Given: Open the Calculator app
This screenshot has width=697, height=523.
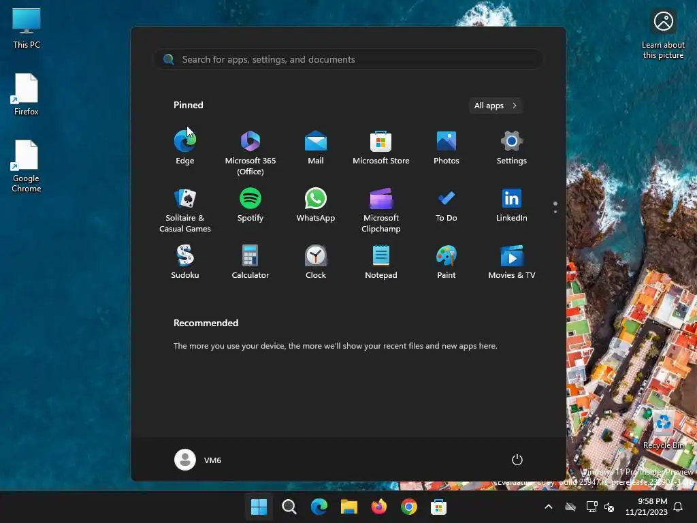Looking at the screenshot, I should click(x=250, y=262).
